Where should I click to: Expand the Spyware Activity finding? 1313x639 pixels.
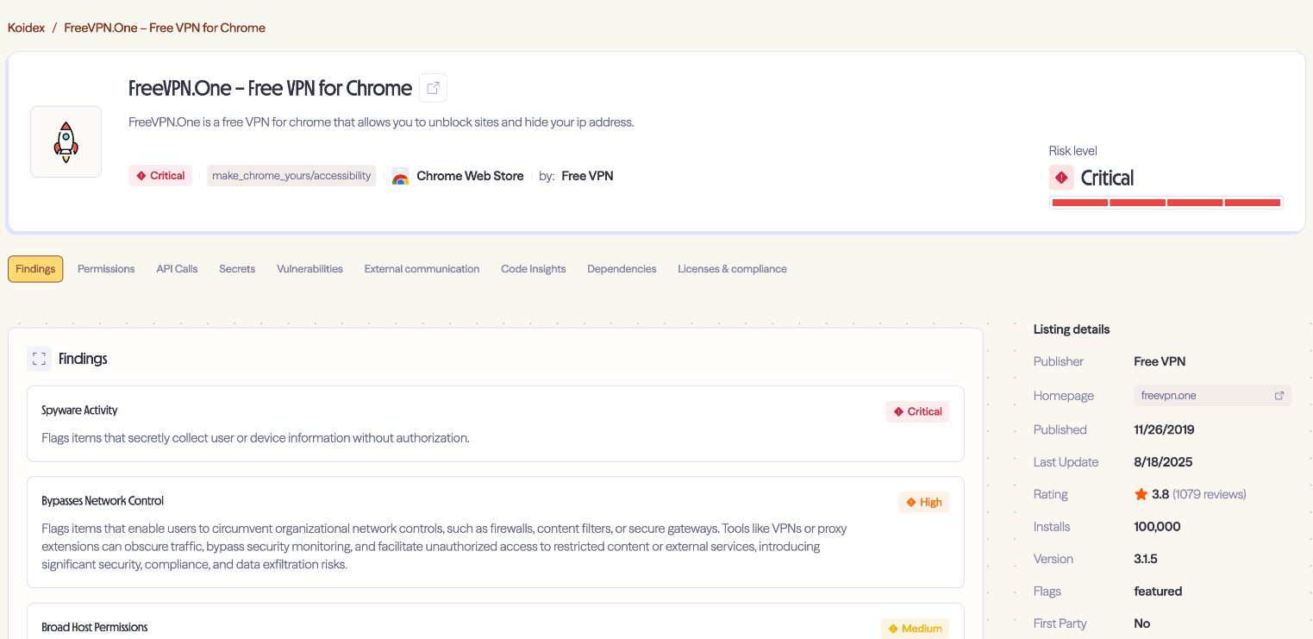496,423
